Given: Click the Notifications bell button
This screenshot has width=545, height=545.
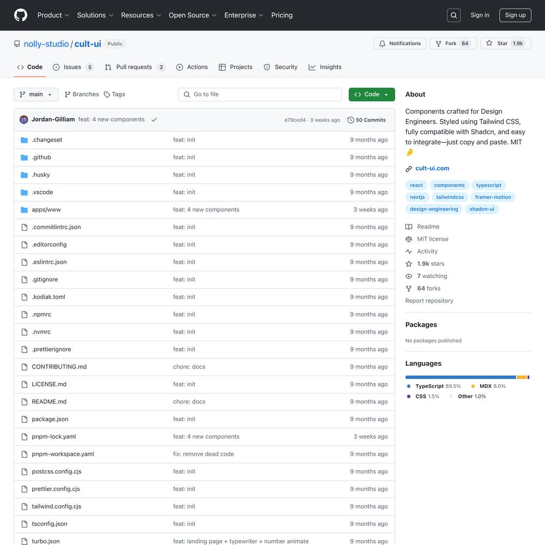Looking at the screenshot, I should point(399,44).
